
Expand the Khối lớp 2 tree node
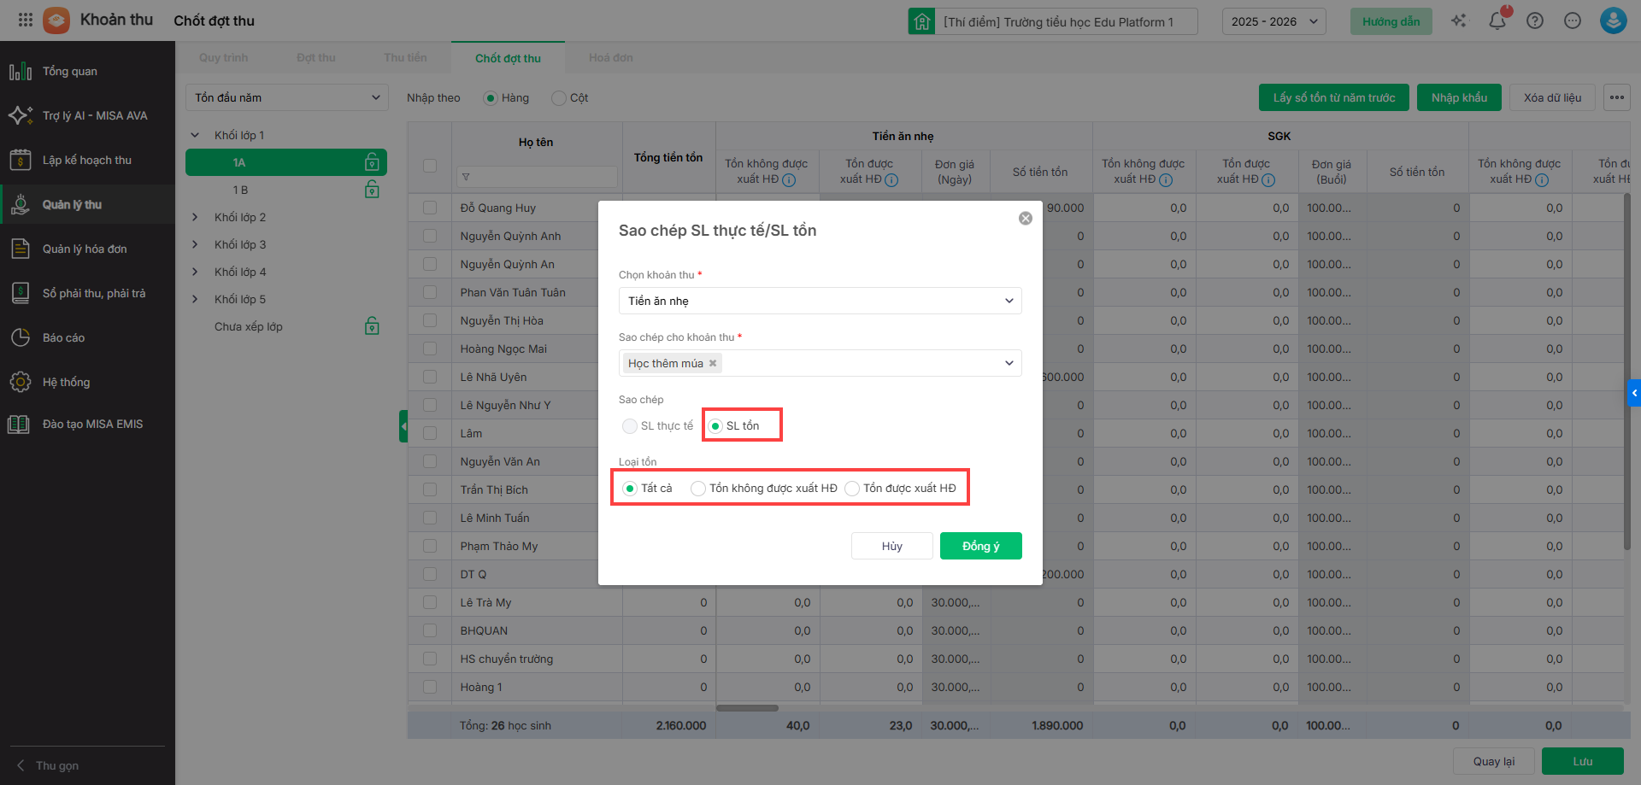195,217
